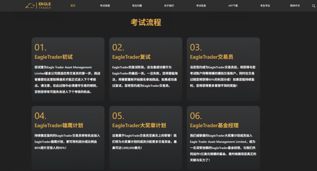Click the 雄鹰计划 card's 90% profit-share paragraph

coord(67,142)
